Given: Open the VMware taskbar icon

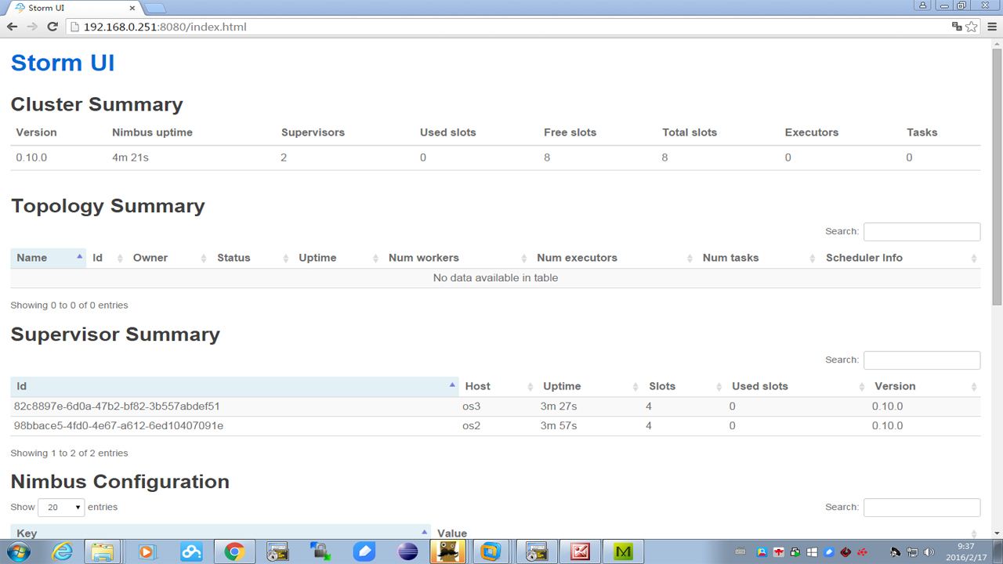Looking at the screenshot, I should click(491, 551).
